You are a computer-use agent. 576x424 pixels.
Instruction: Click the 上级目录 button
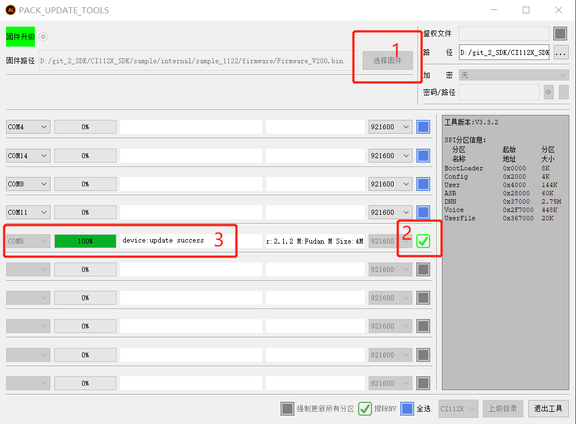(503, 408)
